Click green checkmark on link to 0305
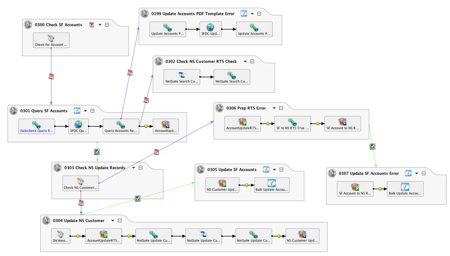Viewport: 450px width, 256px height. [138, 198]
